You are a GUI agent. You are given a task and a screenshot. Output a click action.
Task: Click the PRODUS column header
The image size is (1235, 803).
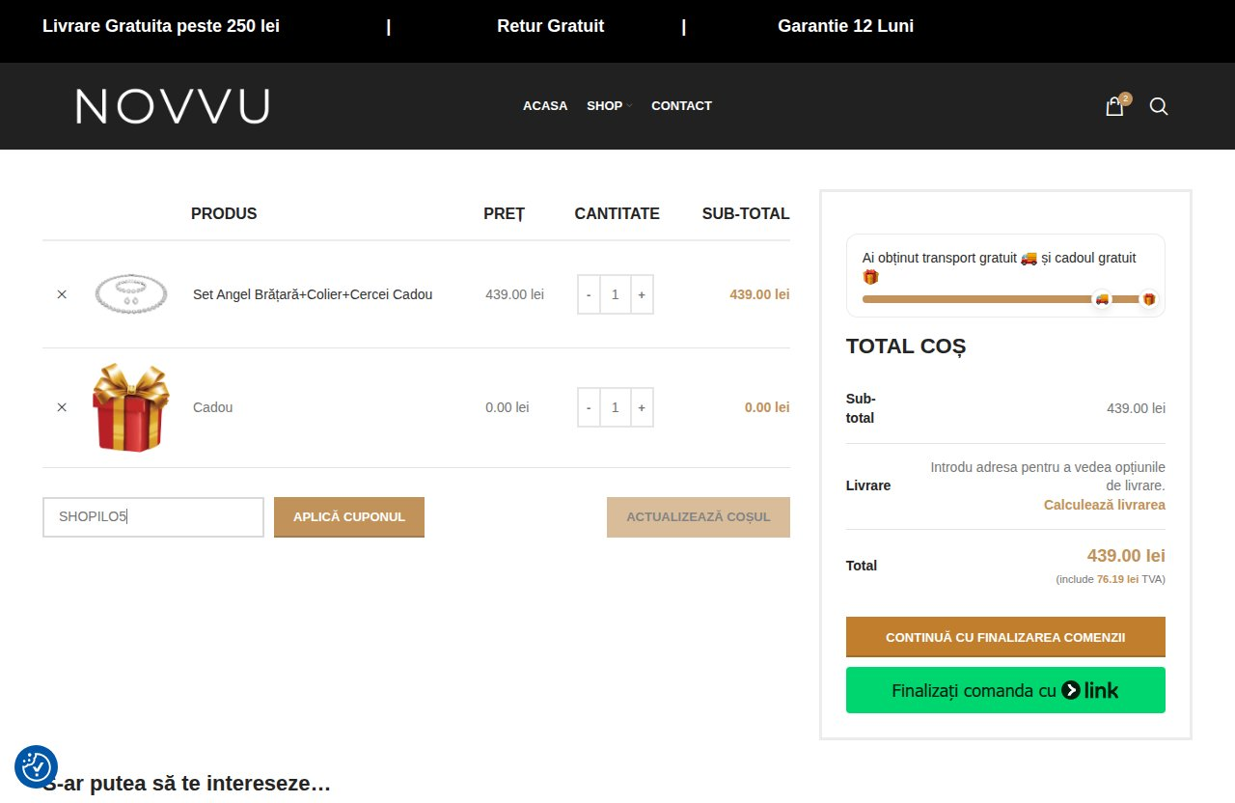pyautogui.click(x=224, y=213)
